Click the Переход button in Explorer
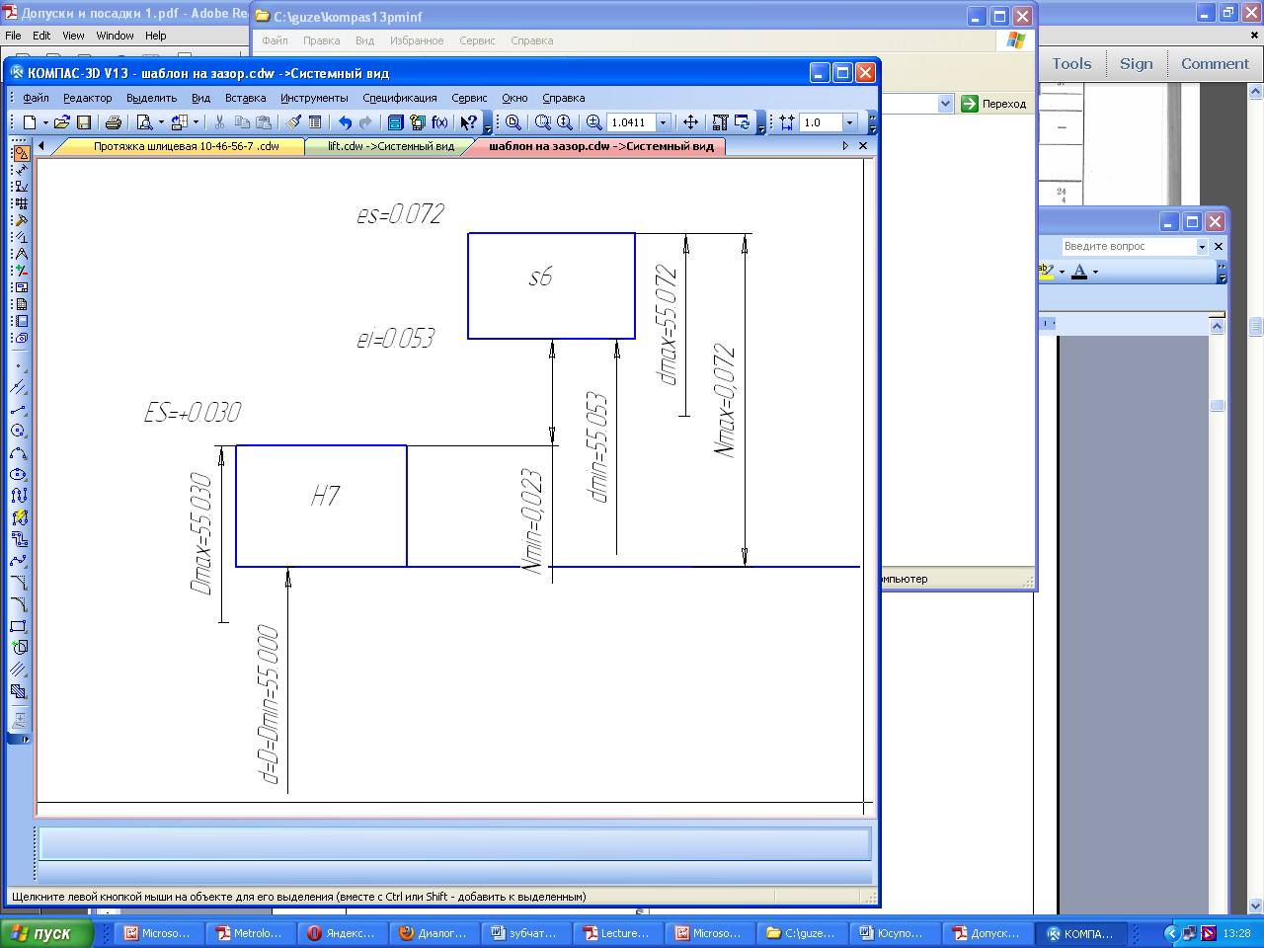This screenshot has width=1264, height=948. tap(995, 104)
